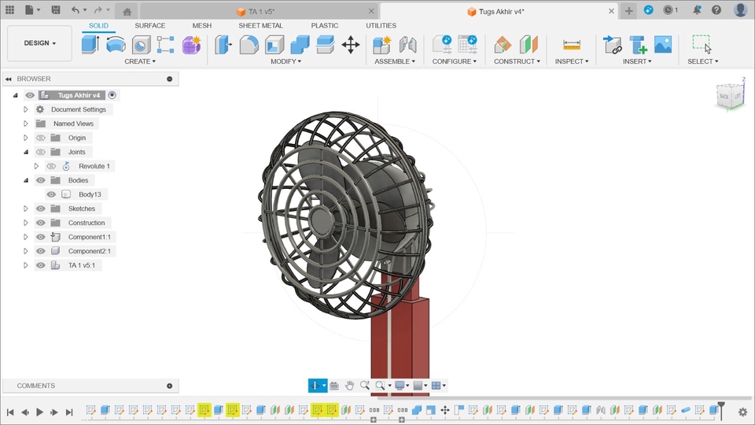Click the notifications bell icon
This screenshot has height=425, width=755.
click(696, 10)
